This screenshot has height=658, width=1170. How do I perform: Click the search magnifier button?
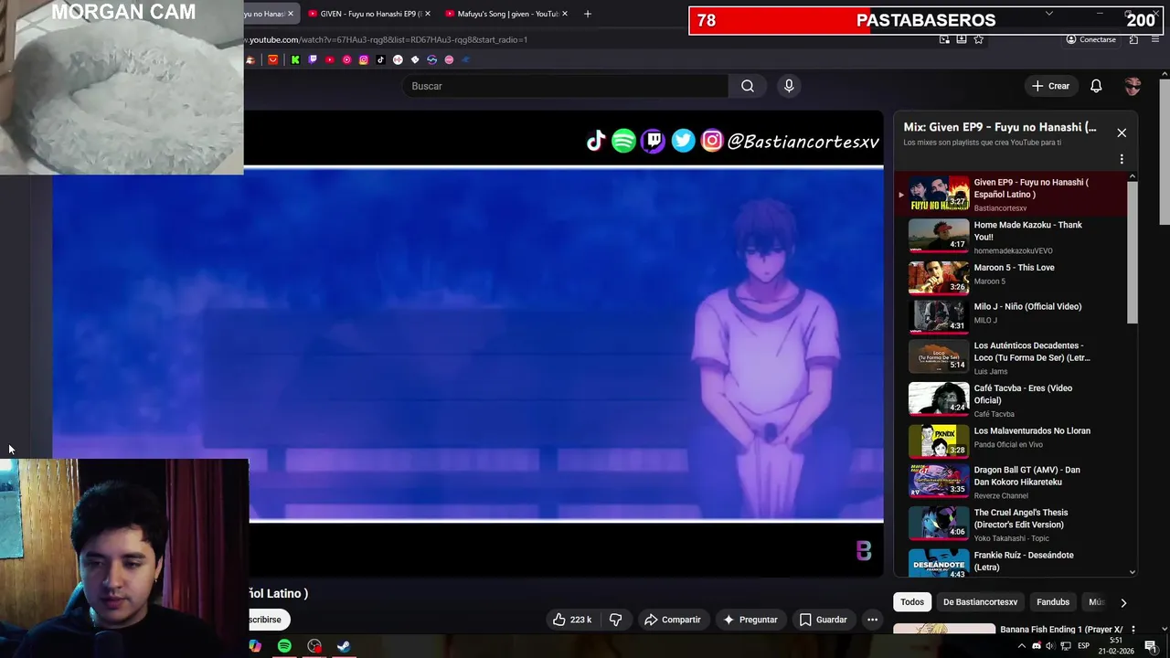point(748,86)
